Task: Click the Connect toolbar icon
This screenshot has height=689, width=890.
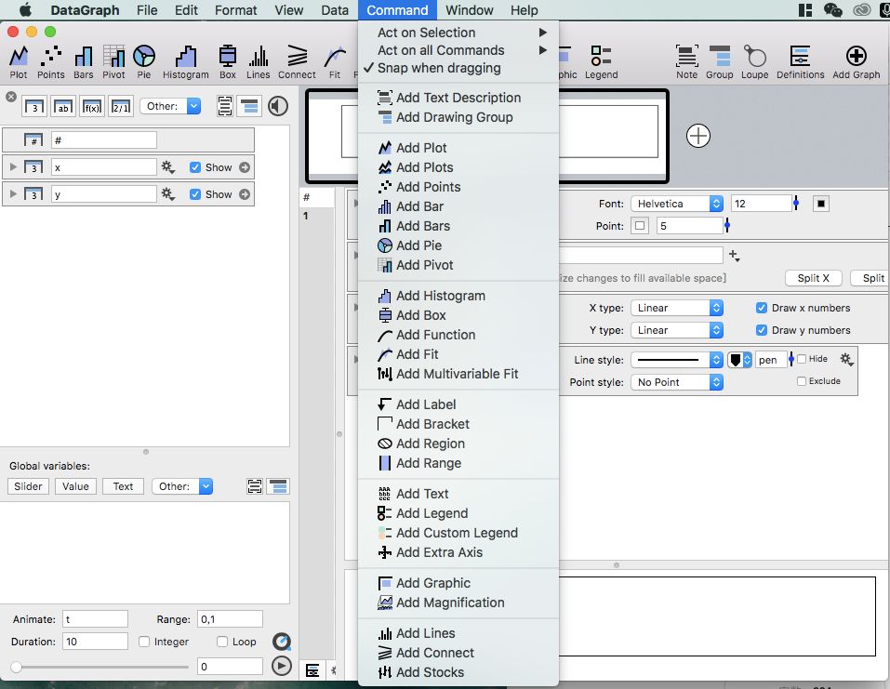Action: tap(297, 62)
